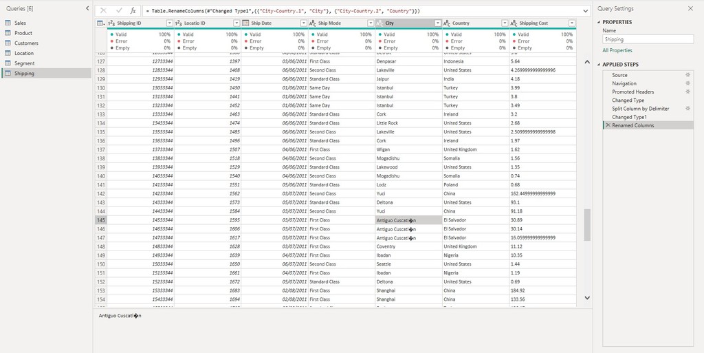The height and width of the screenshot is (353, 704).
Task: Cancel formula edit with the X icon
Action: click(104, 10)
